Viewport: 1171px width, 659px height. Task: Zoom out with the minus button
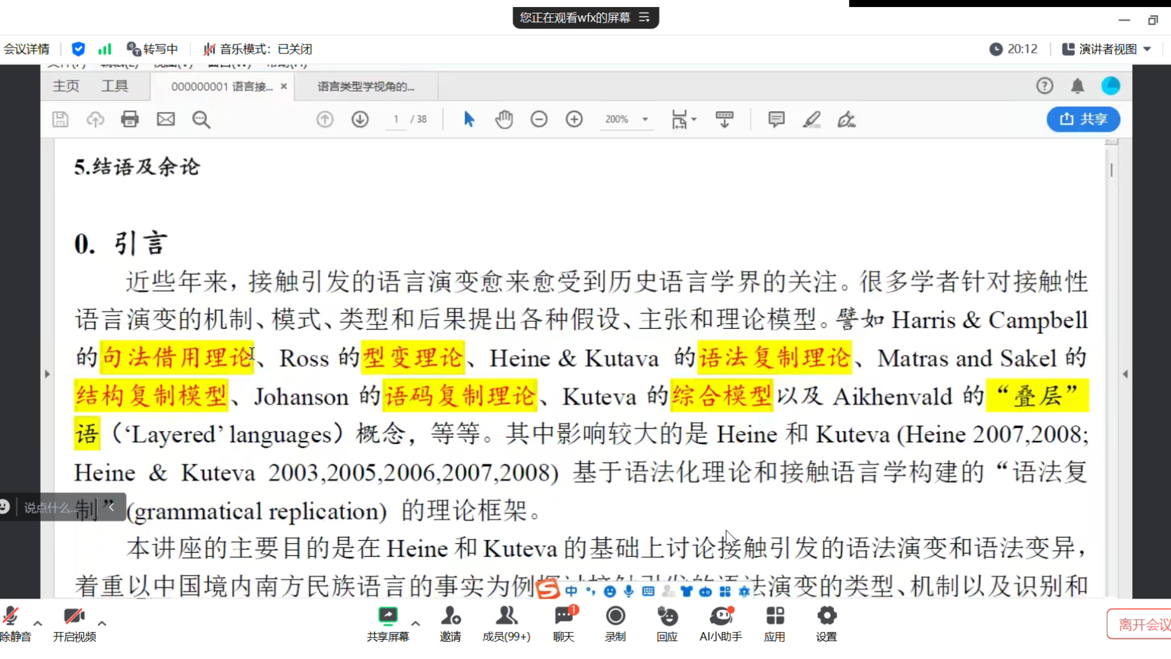coord(539,119)
